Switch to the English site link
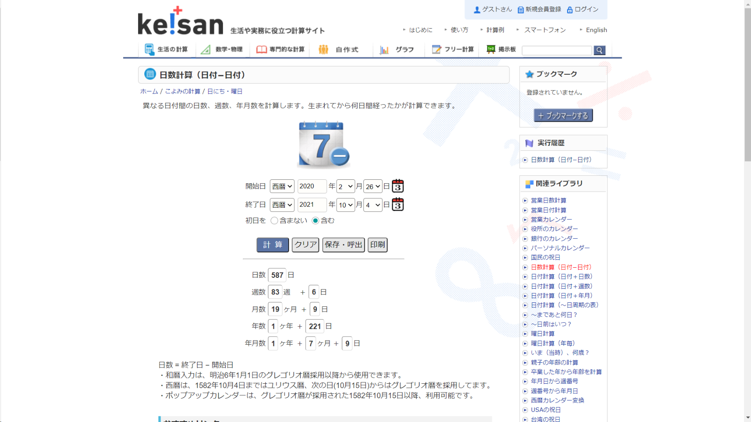Image resolution: width=751 pixels, height=422 pixels. pyautogui.click(x=597, y=30)
